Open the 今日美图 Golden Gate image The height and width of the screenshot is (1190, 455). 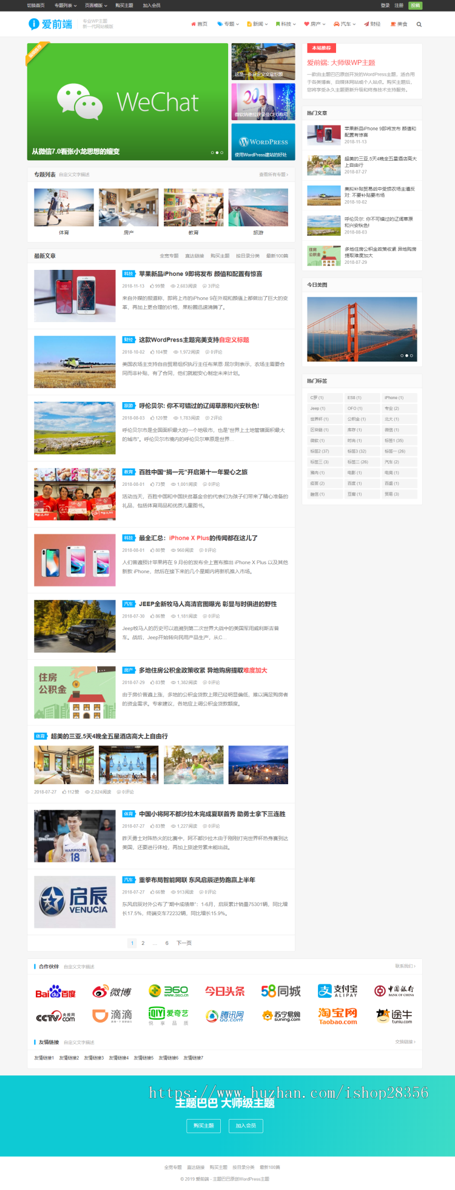pyautogui.click(x=362, y=329)
